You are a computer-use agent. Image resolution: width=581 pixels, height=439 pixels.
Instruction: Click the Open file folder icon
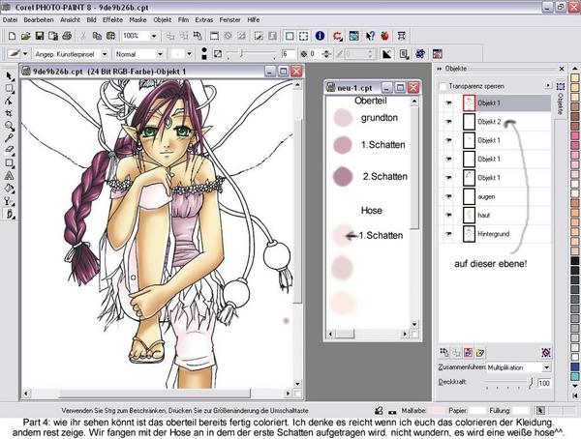click(x=25, y=36)
